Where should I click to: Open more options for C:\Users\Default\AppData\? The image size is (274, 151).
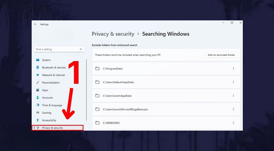pos(233,82)
